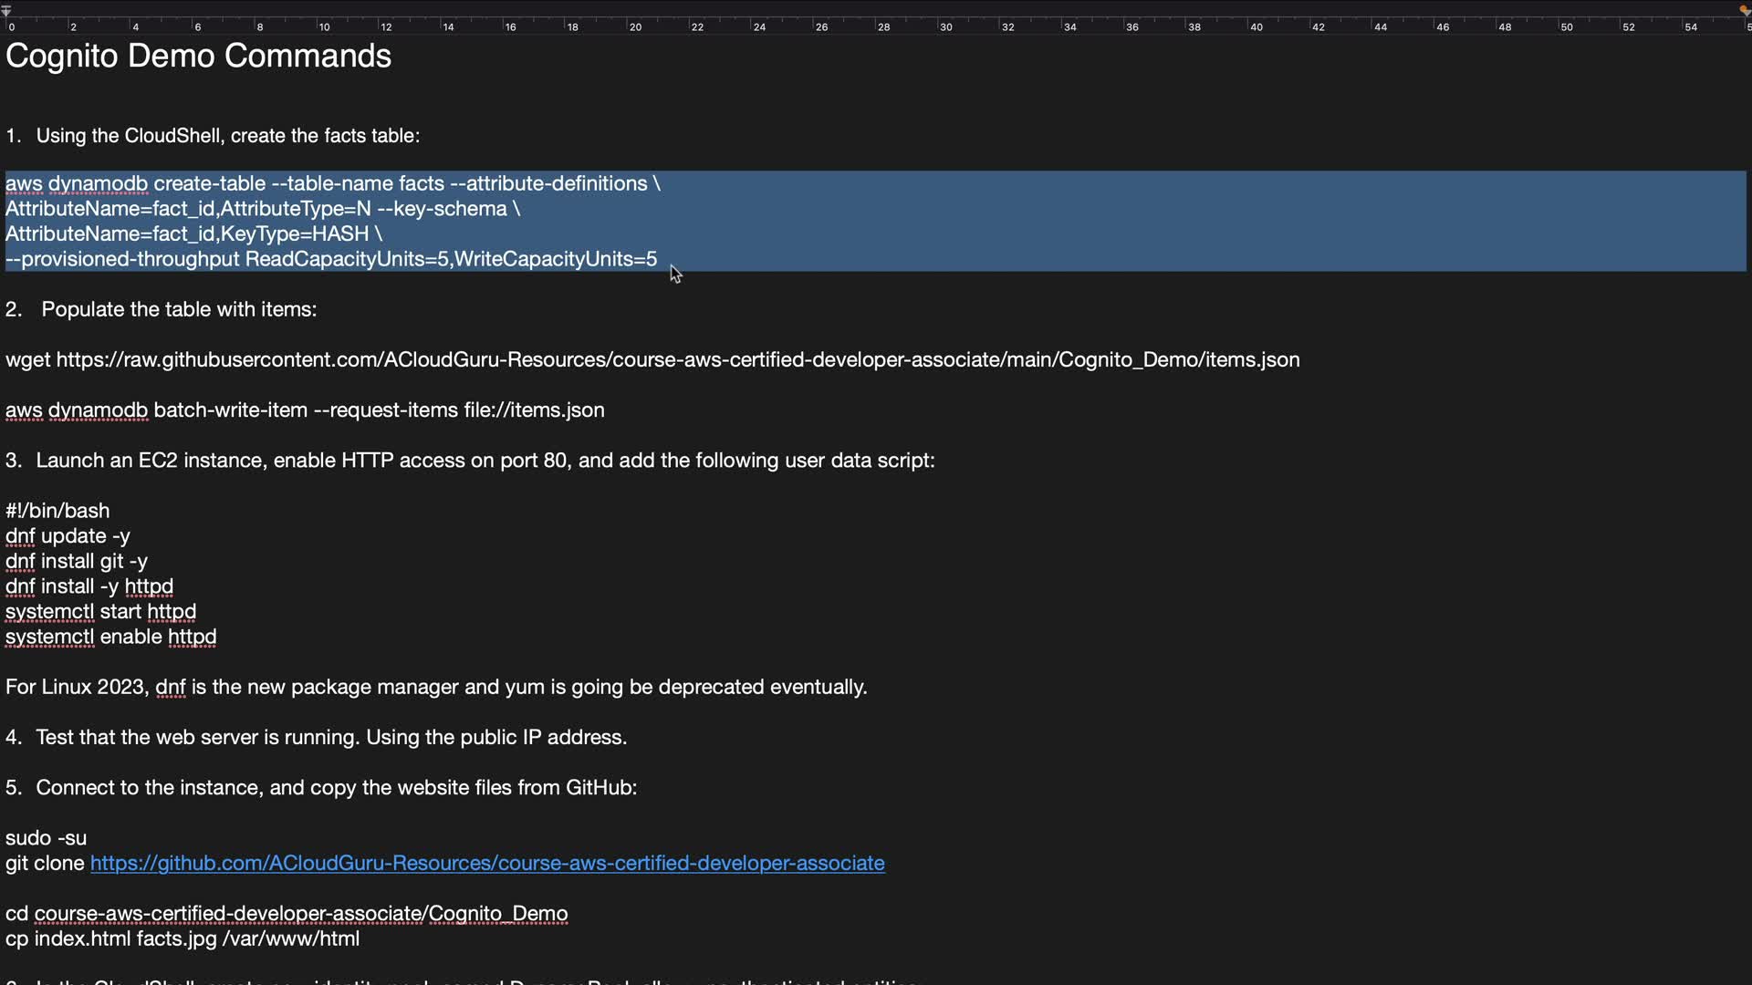The width and height of the screenshot is (1752, 985).
Task: Click the 'sudo -su' command line
Action: pyautogui.click(x=47, y=838)
